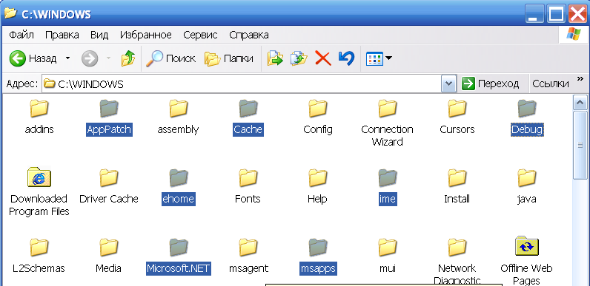Open the Справка menu
This screenshot has width=590, height=286.
click(x=249, y=35)
